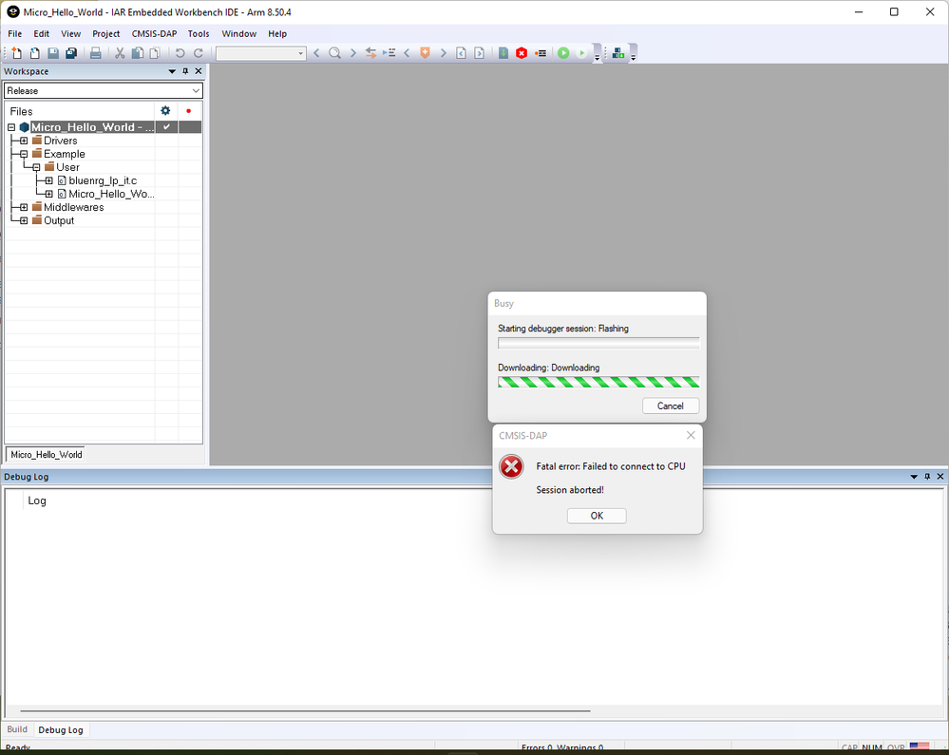Click the New Document toolbar icon
This screenshot has height=755, width=949.
pos(16,53)
